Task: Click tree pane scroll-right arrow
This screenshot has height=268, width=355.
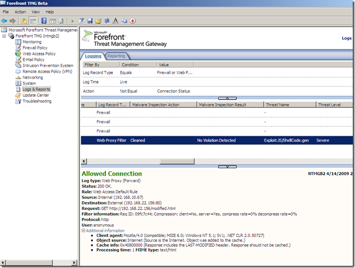Action: 74,262
